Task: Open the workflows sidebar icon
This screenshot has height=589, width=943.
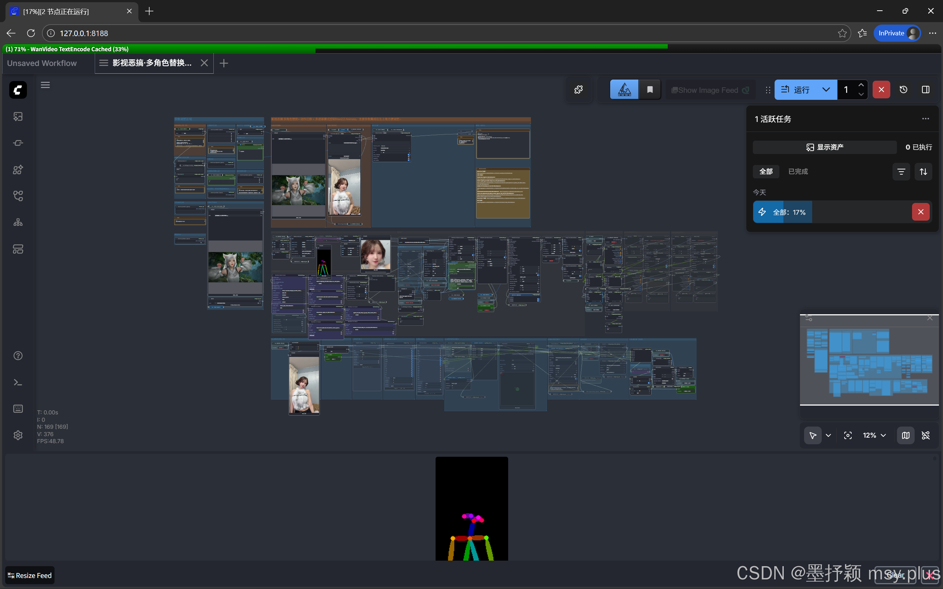Action: click(18, 196)
